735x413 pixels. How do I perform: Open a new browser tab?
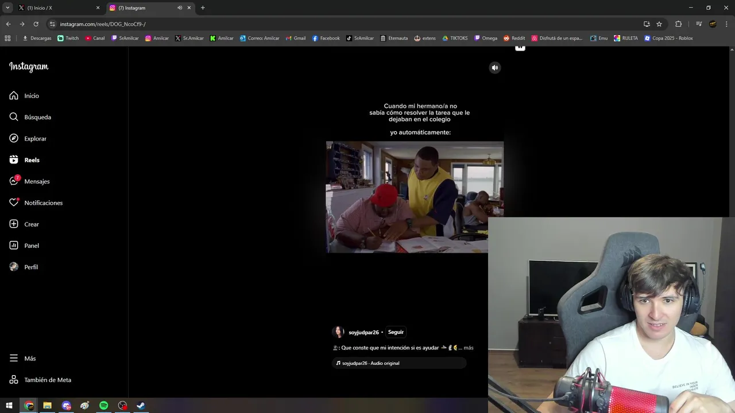coord(203,8)
